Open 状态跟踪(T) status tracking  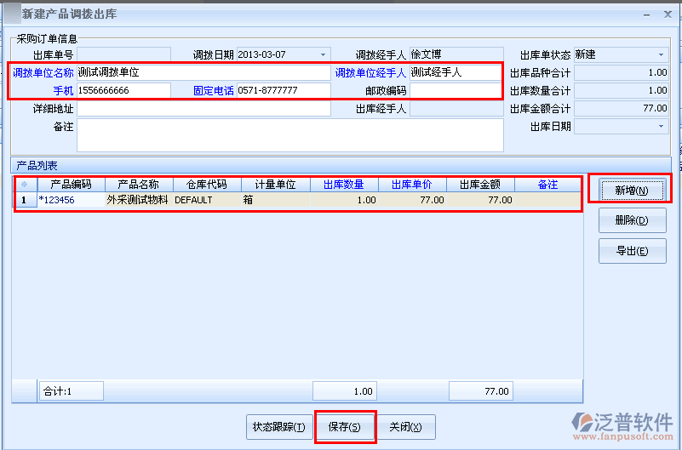coord(278,427)
